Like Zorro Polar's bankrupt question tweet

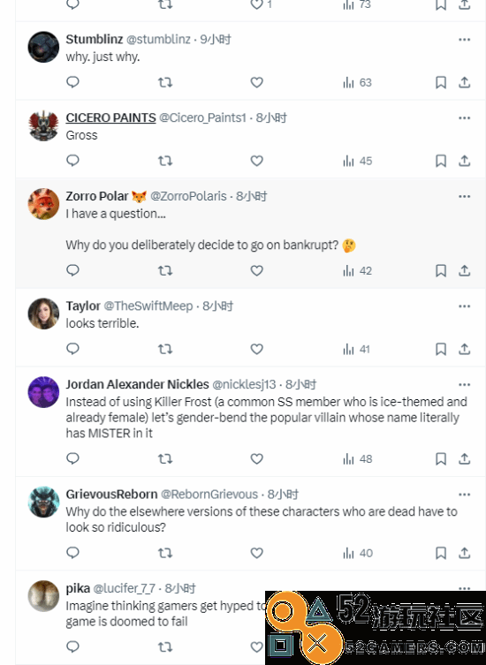(257, 270)
